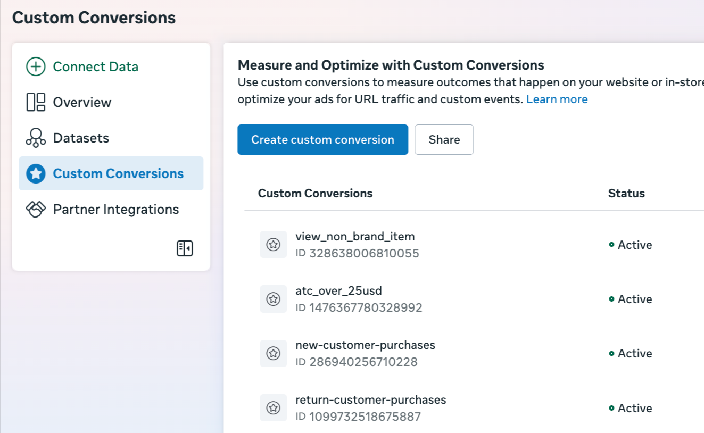Click the Datasets node icon
The width and height of the screenshot is (704, 433).
(36, 138)
